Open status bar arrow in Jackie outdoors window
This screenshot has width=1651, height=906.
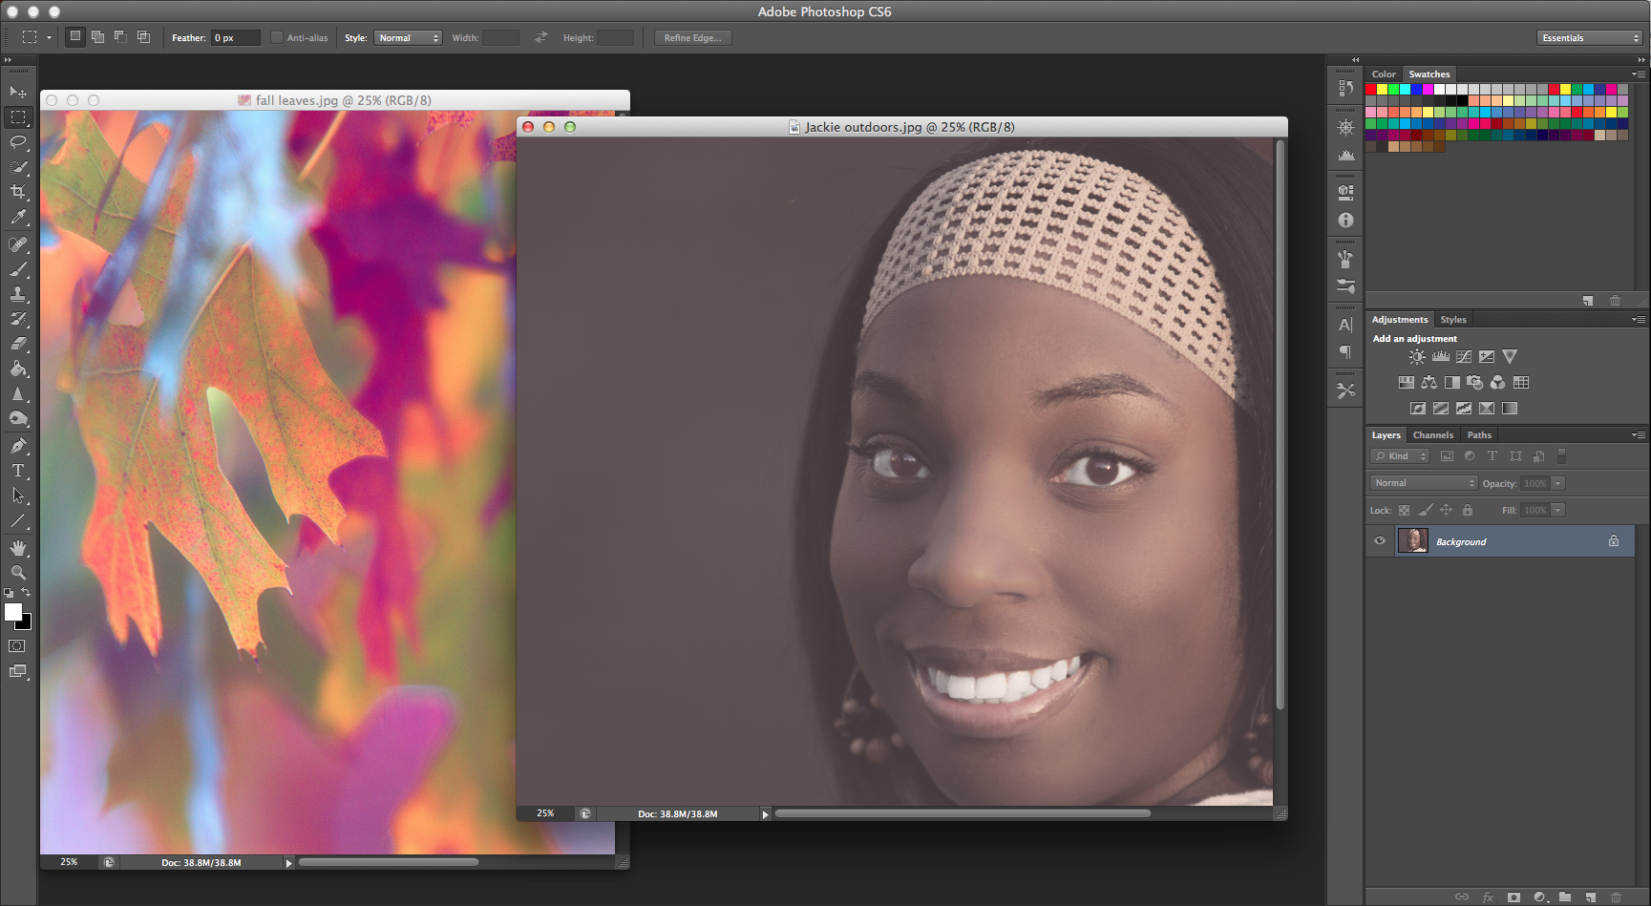pyautogui.click(x=765, y=814)
